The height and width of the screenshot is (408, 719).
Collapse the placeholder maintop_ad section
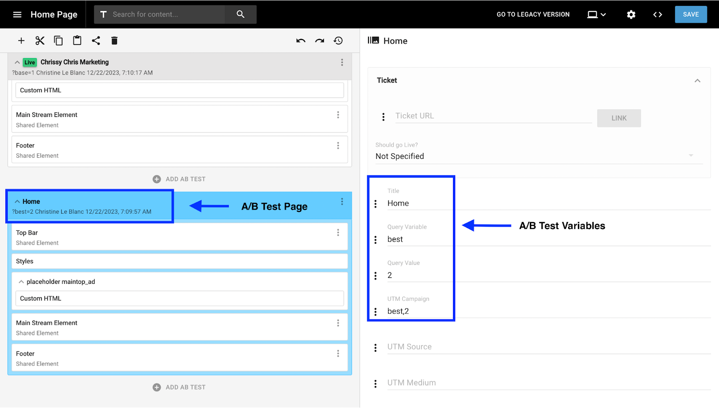click(21, 281)
